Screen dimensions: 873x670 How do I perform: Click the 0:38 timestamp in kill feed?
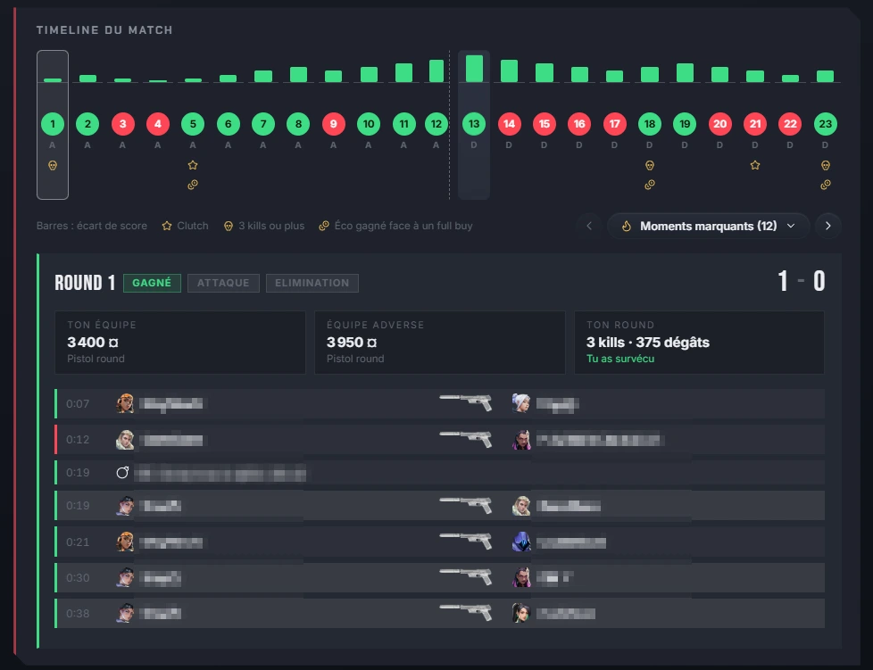coord(78,613)
